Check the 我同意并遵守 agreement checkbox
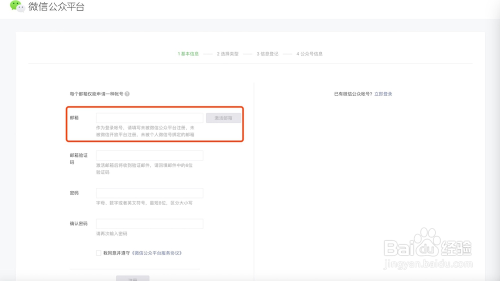The width and height of the screenshot is (500, 281). coord(98,253)
